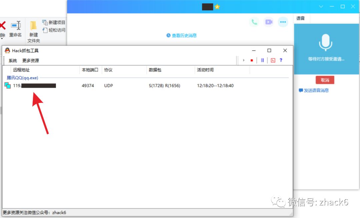Open 查看历史消息 link in QQ chat

(182, 36)
